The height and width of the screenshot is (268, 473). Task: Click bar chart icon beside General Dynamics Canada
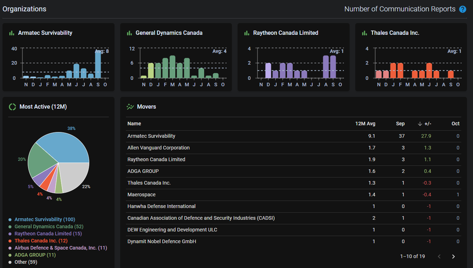pyautogui.click(x=129, y=33)
